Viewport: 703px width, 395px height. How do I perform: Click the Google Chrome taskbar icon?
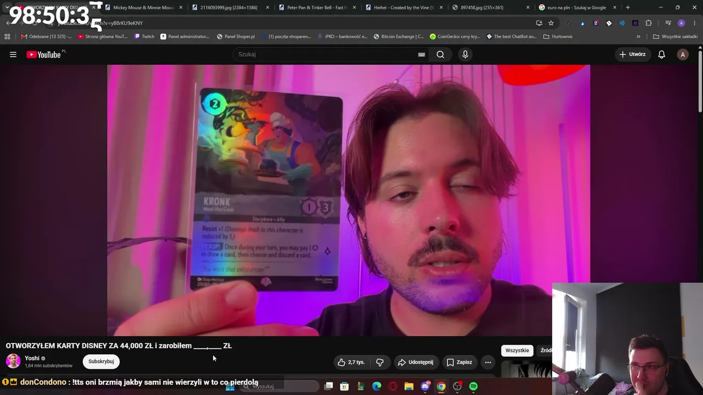coord(441,386)
